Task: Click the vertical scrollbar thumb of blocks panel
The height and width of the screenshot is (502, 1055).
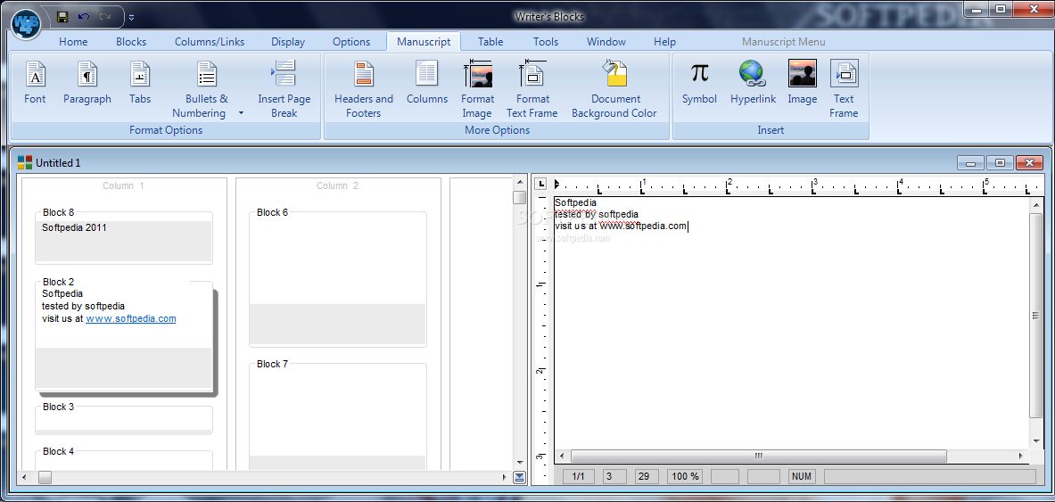Action: click(x=519, y=197)
